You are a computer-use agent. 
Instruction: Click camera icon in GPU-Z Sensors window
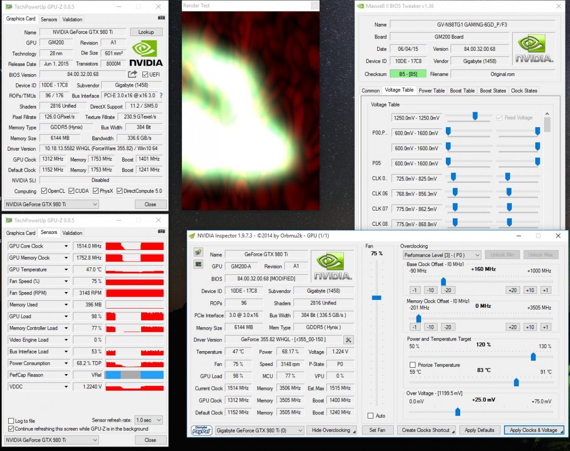161,232
